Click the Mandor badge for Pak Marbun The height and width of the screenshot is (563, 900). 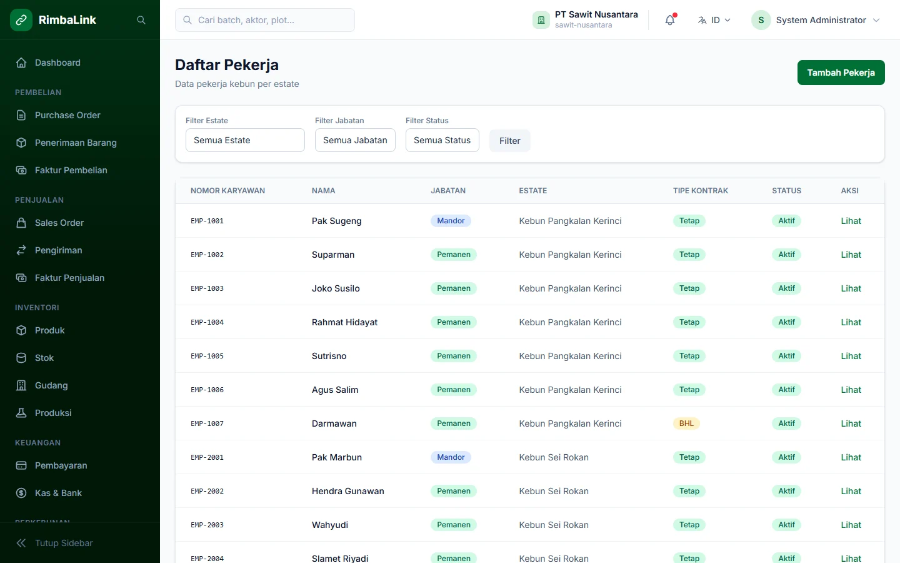pos(451,457)
